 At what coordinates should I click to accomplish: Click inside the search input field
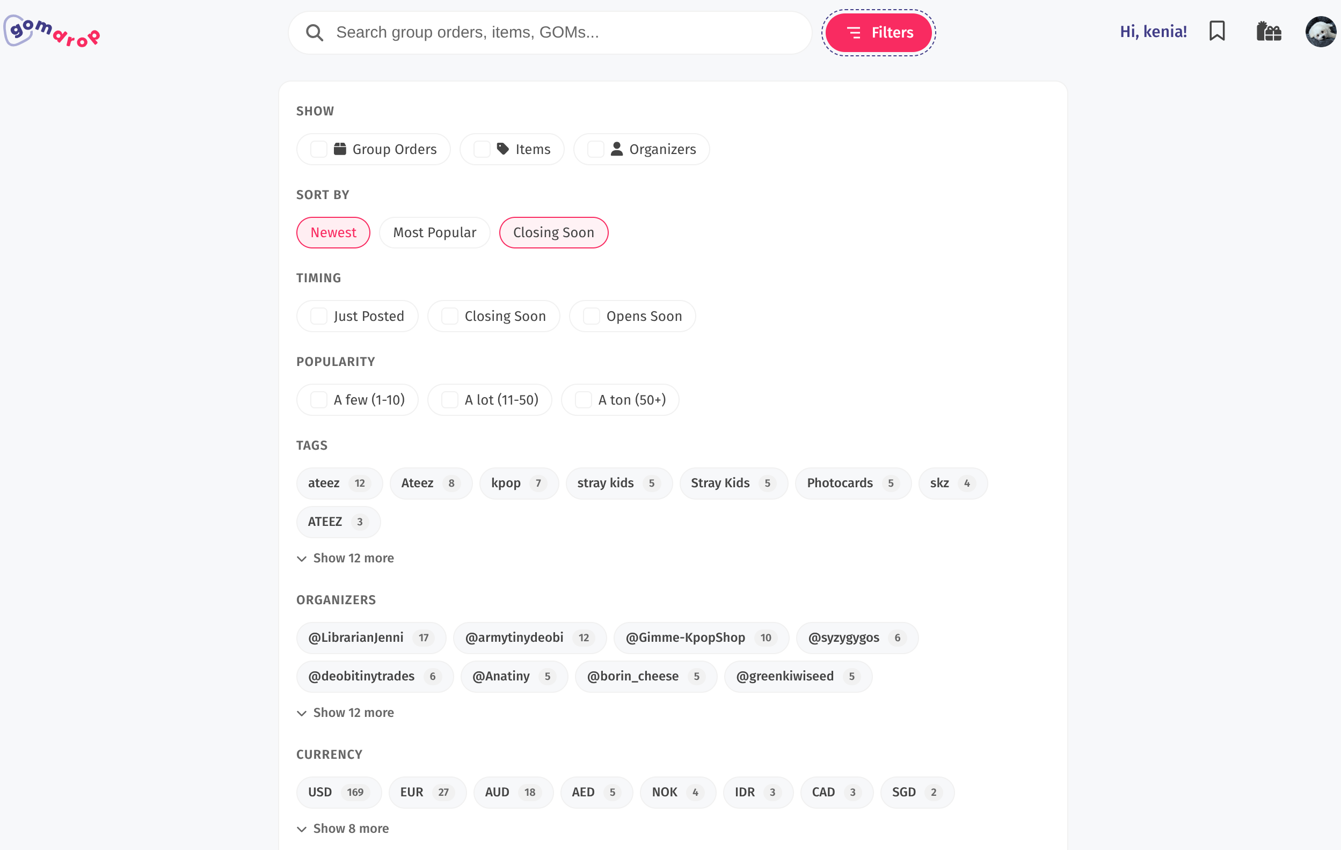[x=557, y=32]
